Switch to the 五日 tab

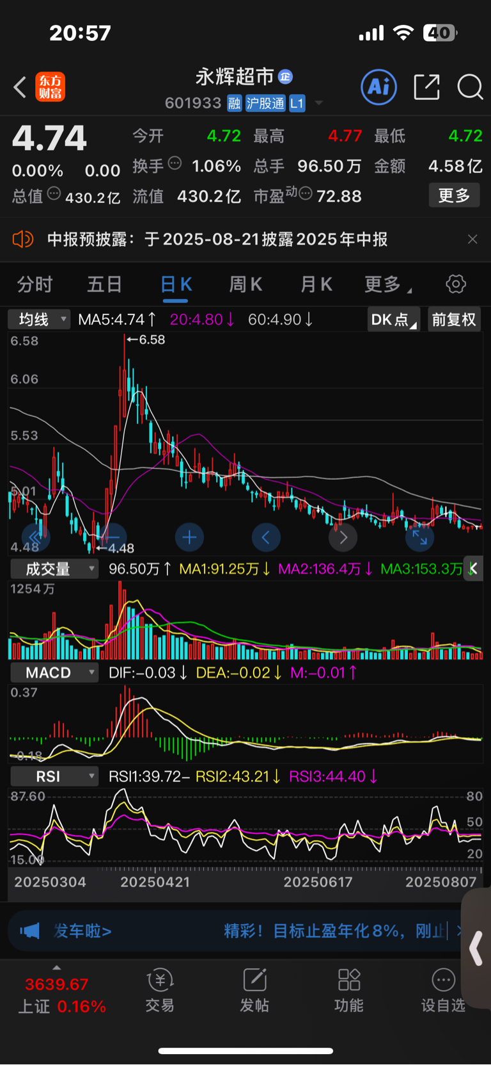tap(104, 284)
